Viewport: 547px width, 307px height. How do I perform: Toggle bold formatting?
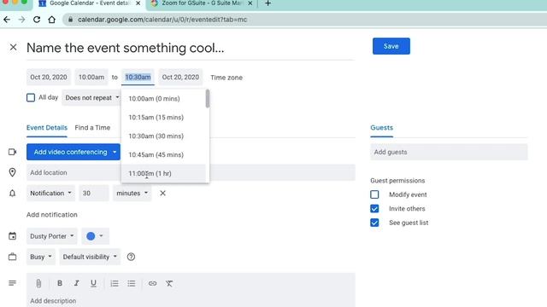[x=60, y=283]
